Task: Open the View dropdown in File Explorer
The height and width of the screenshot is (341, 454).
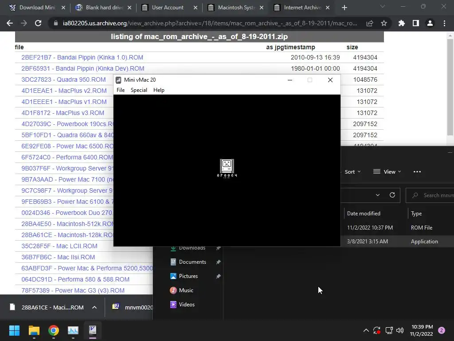Action: 387,172
